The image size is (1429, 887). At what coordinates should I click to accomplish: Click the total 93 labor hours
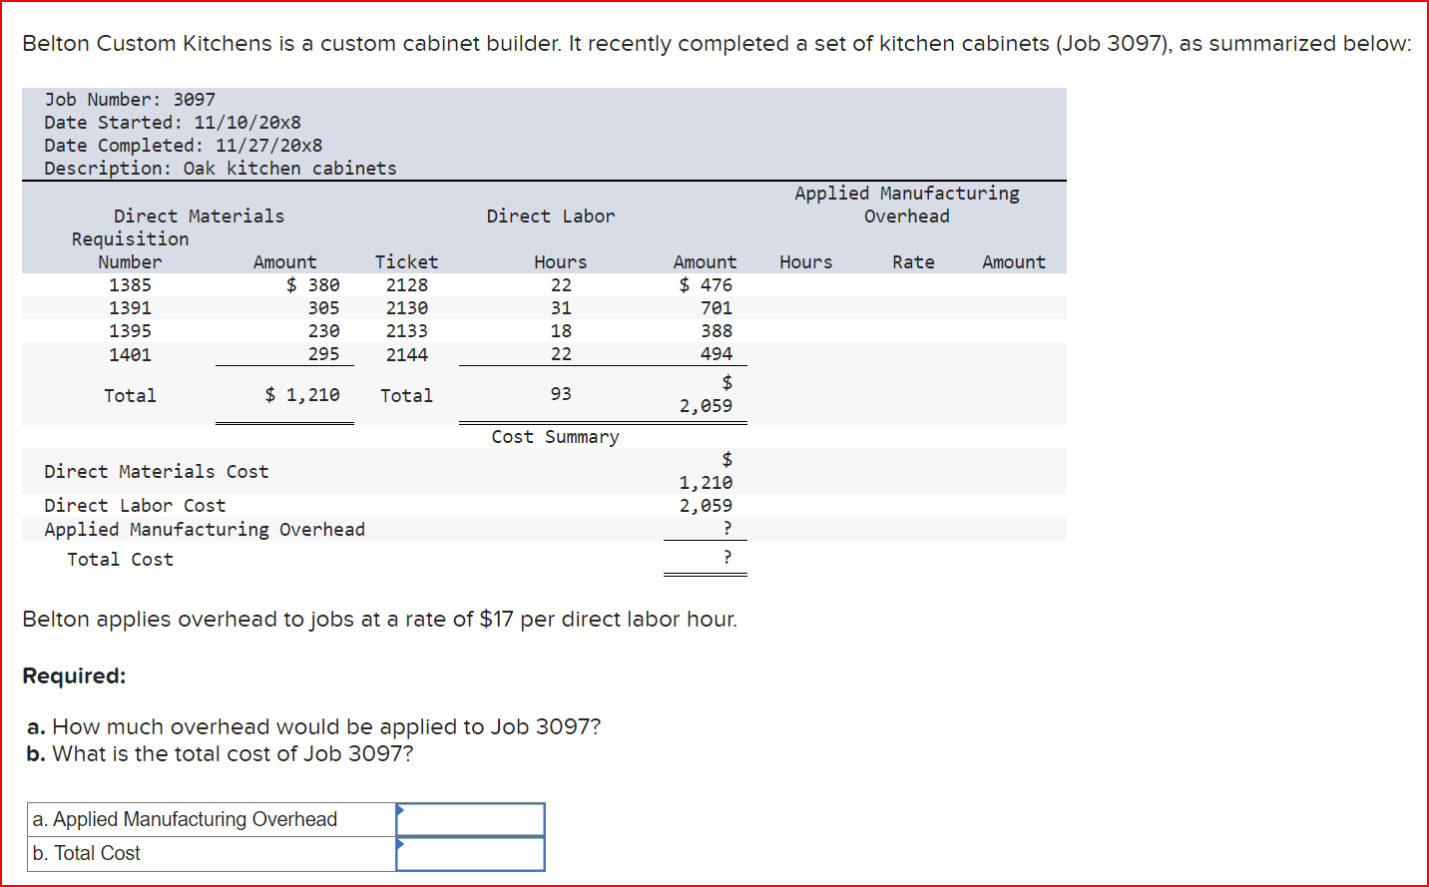(561, 394)
